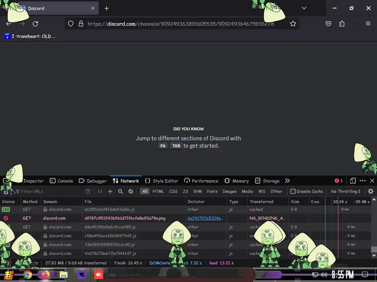The width and height of the screenshot is (377, 282).
Task: Open the request blocking icon
Action: coord(131,191)
